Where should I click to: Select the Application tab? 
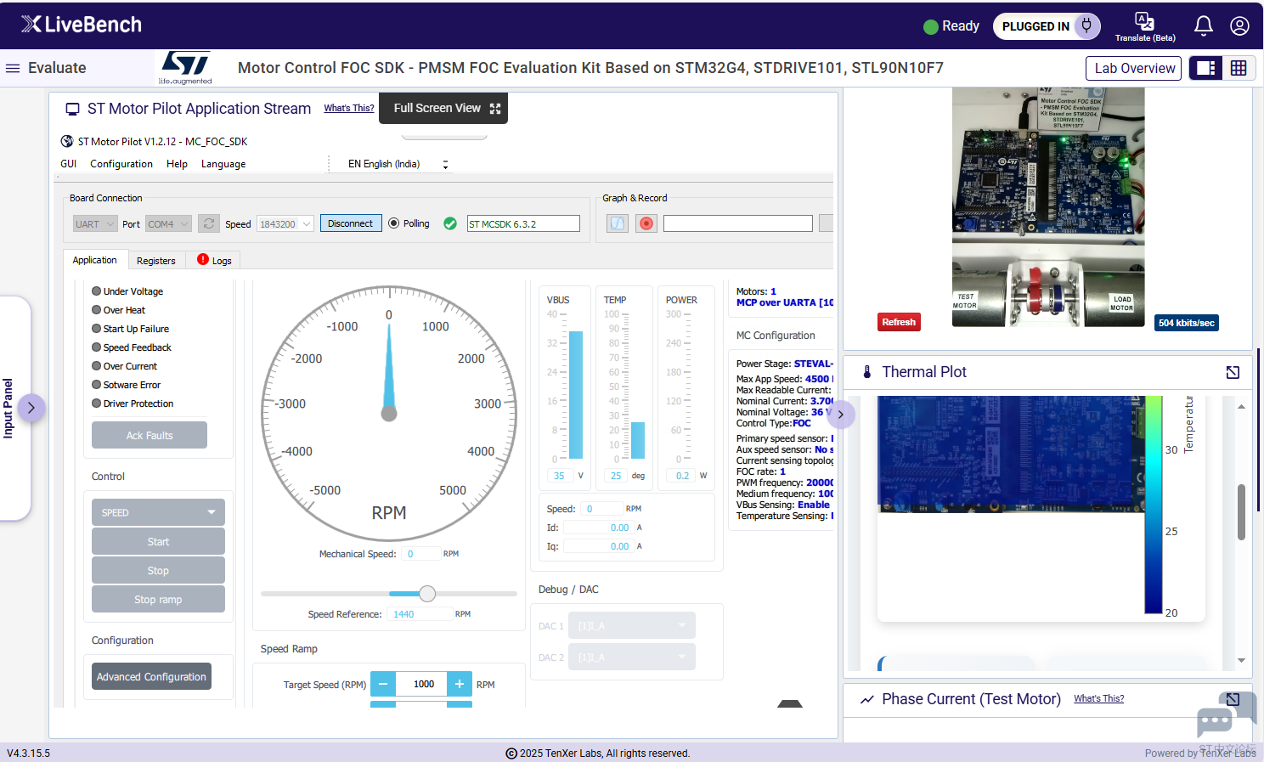click(x=95, y=260)
